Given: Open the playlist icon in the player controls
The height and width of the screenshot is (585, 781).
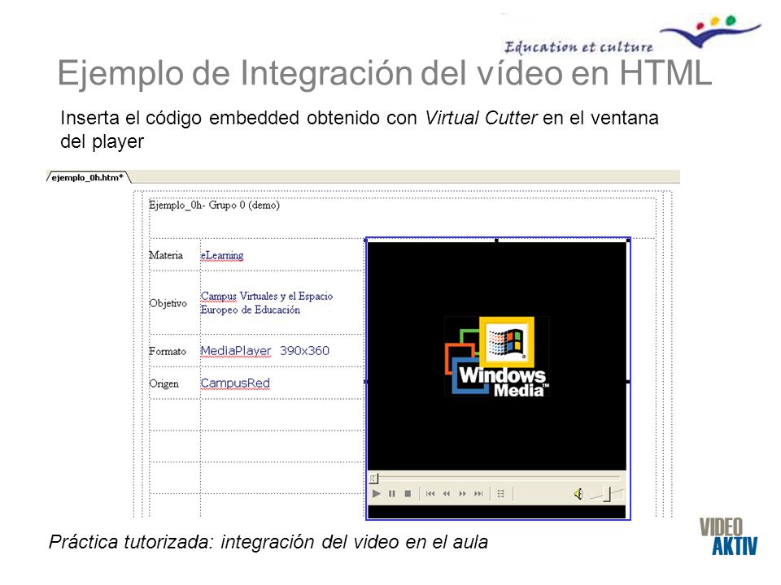Looking at the screenshot, I should click(501, 493).
